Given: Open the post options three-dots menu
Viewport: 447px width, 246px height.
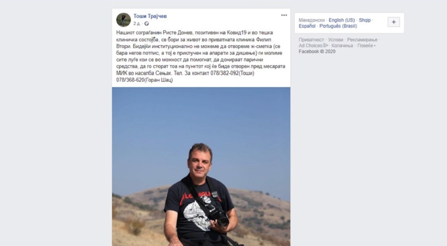Looking at the screenshot, I should point(284,15).
